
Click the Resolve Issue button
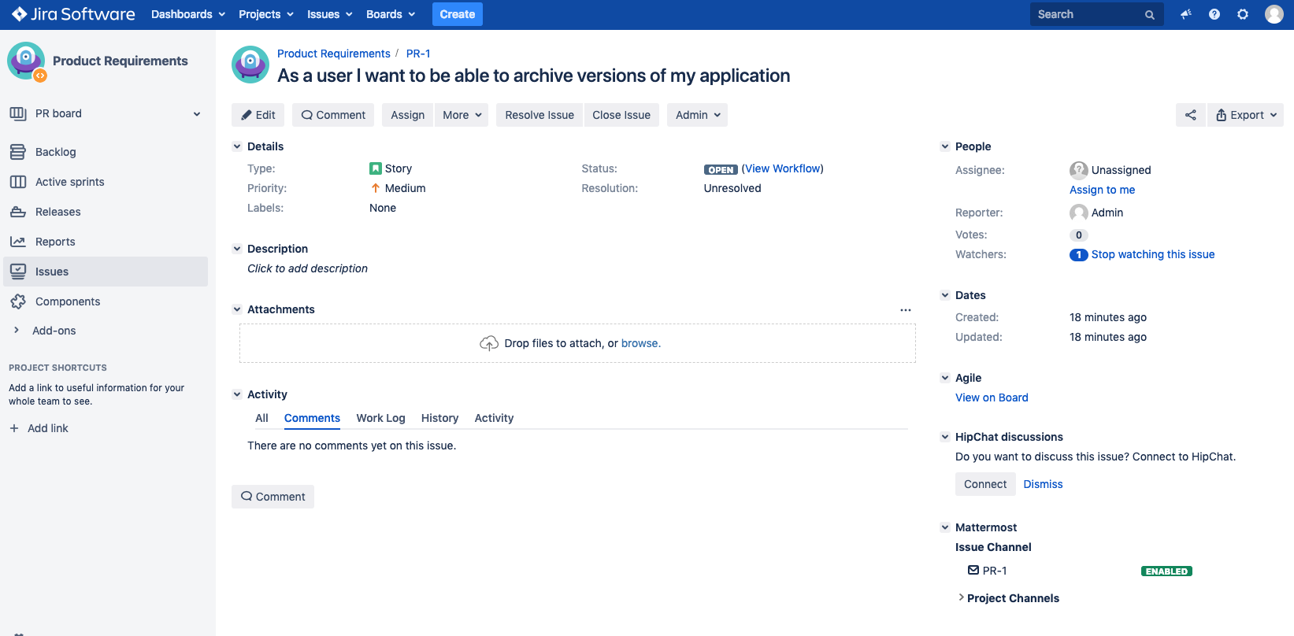539,115
